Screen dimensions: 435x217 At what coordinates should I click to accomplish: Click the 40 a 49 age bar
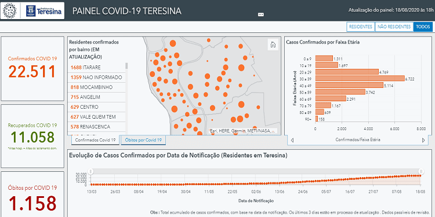pos(350,85)
